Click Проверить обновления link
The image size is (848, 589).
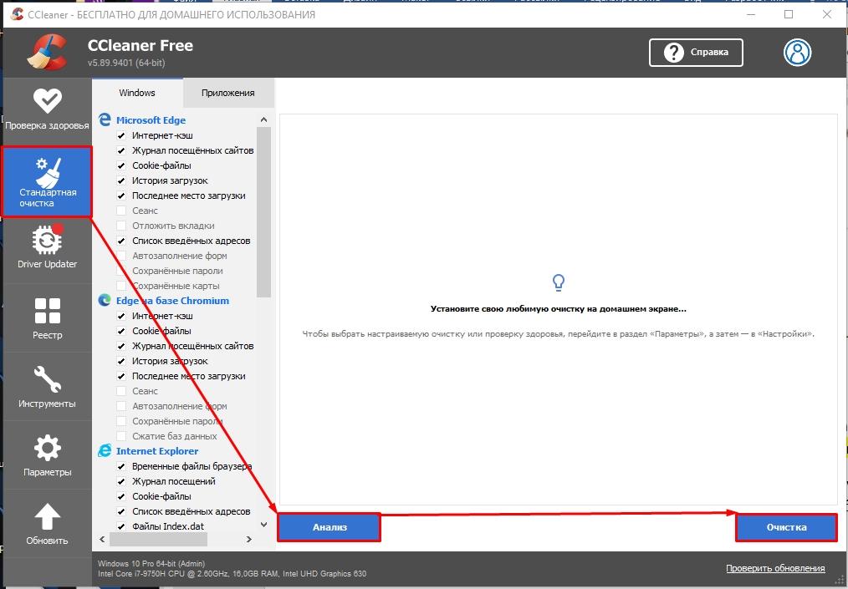click(775, 568)
